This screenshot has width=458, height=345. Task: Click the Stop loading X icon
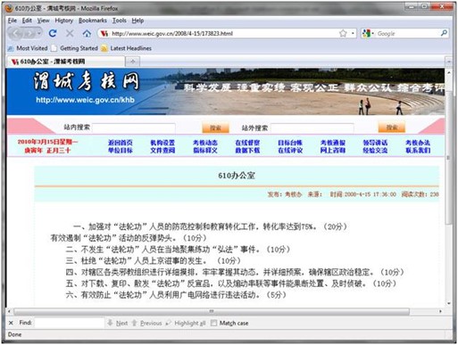70,33
